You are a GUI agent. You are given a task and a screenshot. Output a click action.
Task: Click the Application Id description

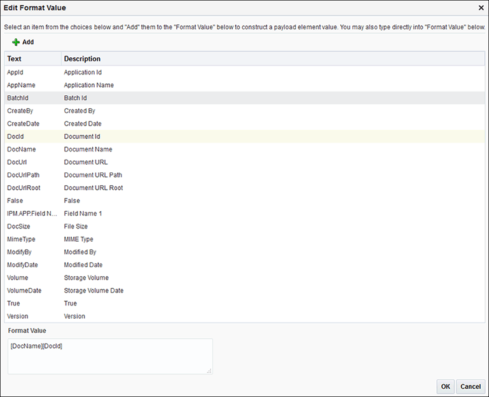click(x=83, y=72)
